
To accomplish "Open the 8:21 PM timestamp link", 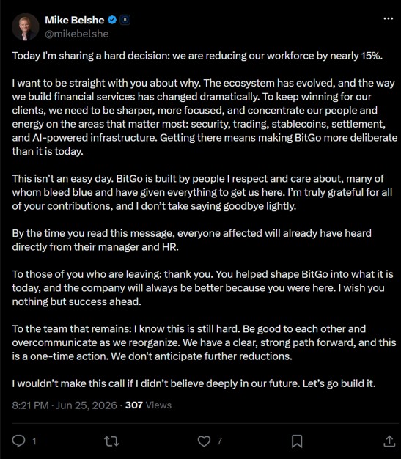I will (x=30, y=405).
